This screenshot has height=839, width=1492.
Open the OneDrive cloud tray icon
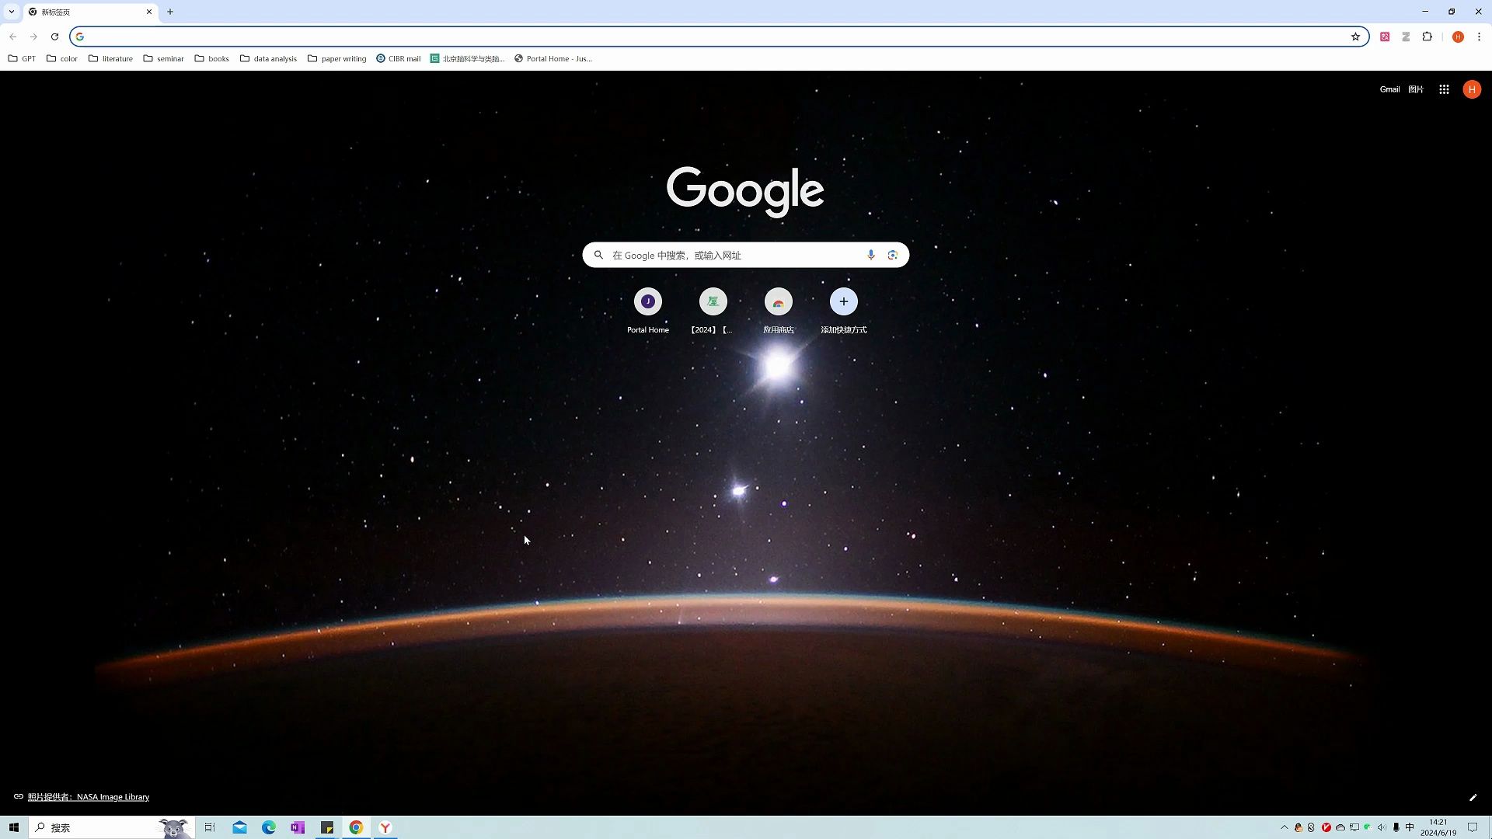1340,827
